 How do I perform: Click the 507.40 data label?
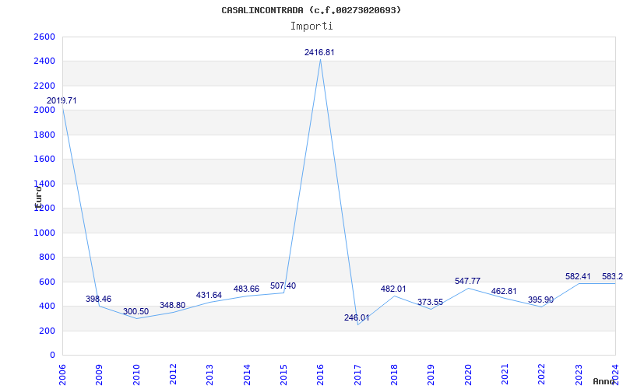pyautogui.click(x=283, y=286)
